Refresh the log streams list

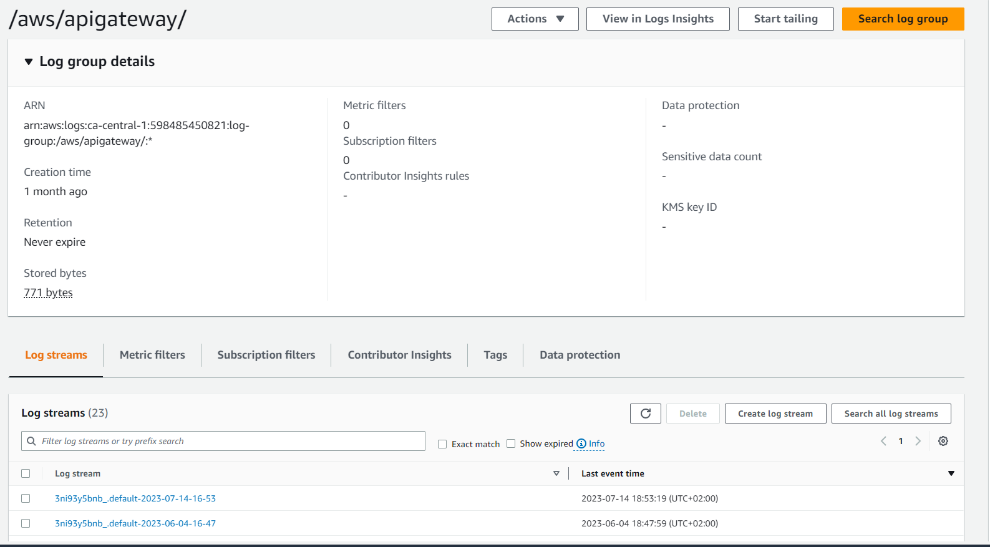click(646, 414)
